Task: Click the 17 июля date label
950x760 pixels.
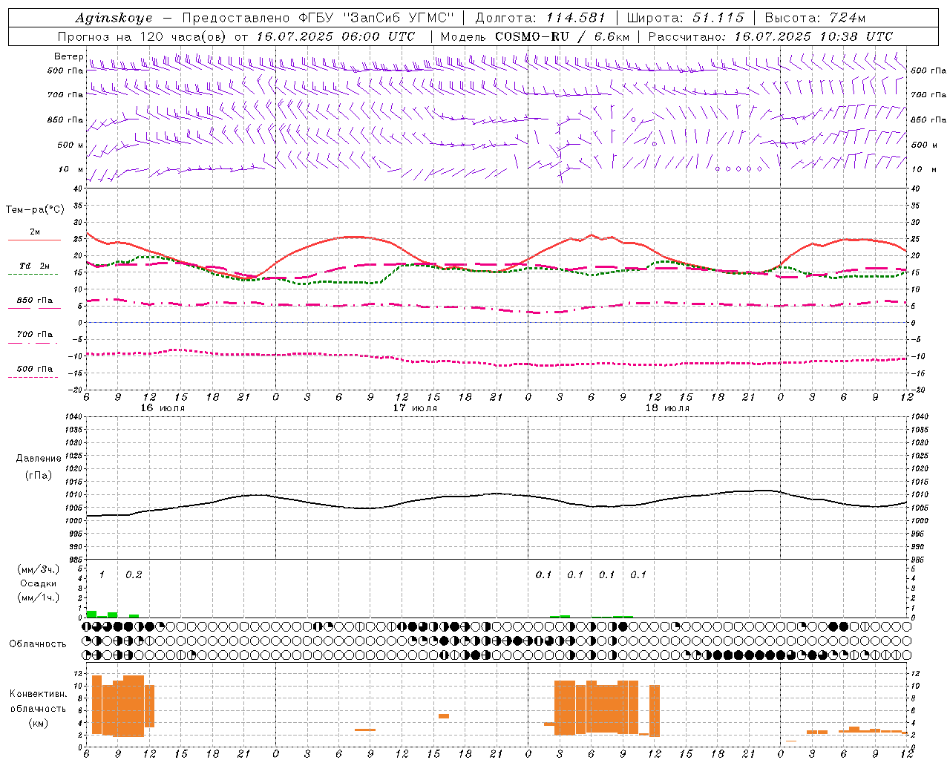Action: coord(415,407)
